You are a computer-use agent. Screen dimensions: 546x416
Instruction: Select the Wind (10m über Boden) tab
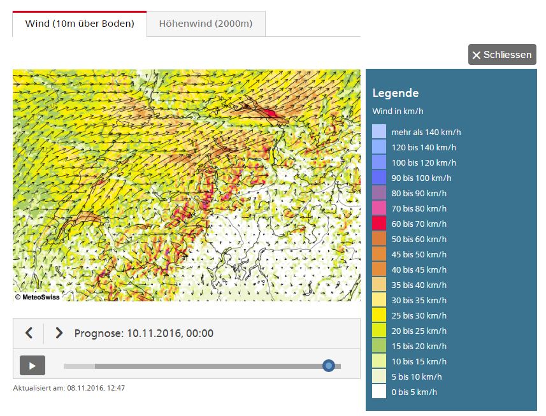tap(80, 24)
